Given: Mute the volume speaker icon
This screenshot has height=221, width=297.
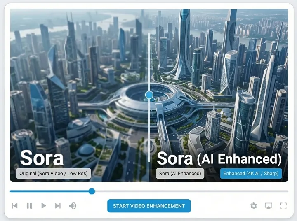Looking at the screenshot, I should coord(73,206).
